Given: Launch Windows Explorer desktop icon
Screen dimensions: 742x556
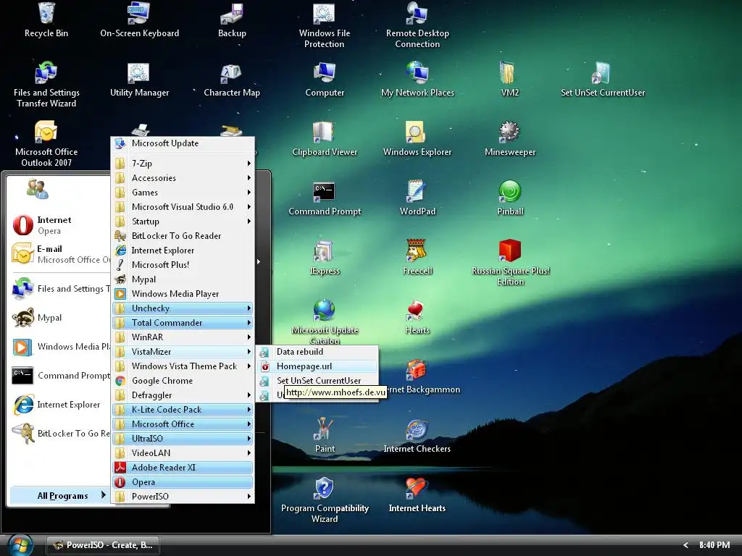Looking at the screenshot, I should coord(417,138).
